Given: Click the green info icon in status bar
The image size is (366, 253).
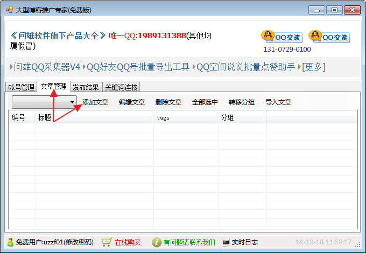Looking at the screenshot, I should coord(156,242).
